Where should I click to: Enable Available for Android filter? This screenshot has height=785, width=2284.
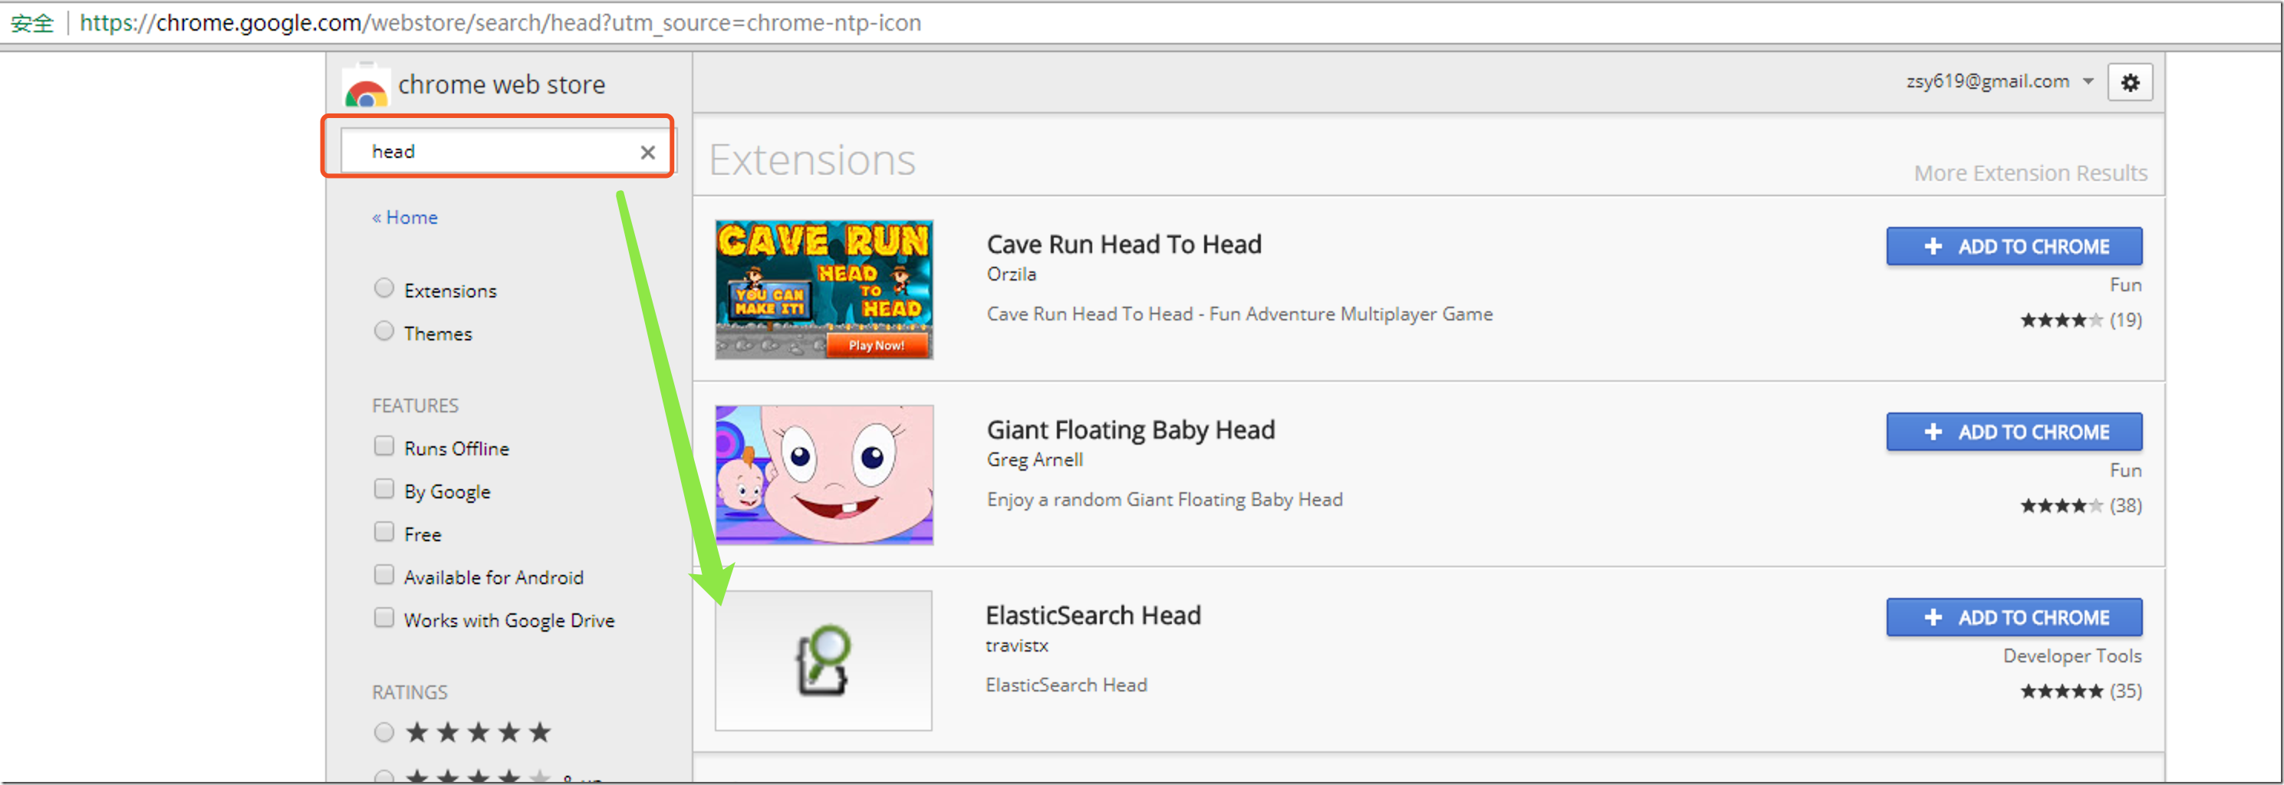click(383, 575)
